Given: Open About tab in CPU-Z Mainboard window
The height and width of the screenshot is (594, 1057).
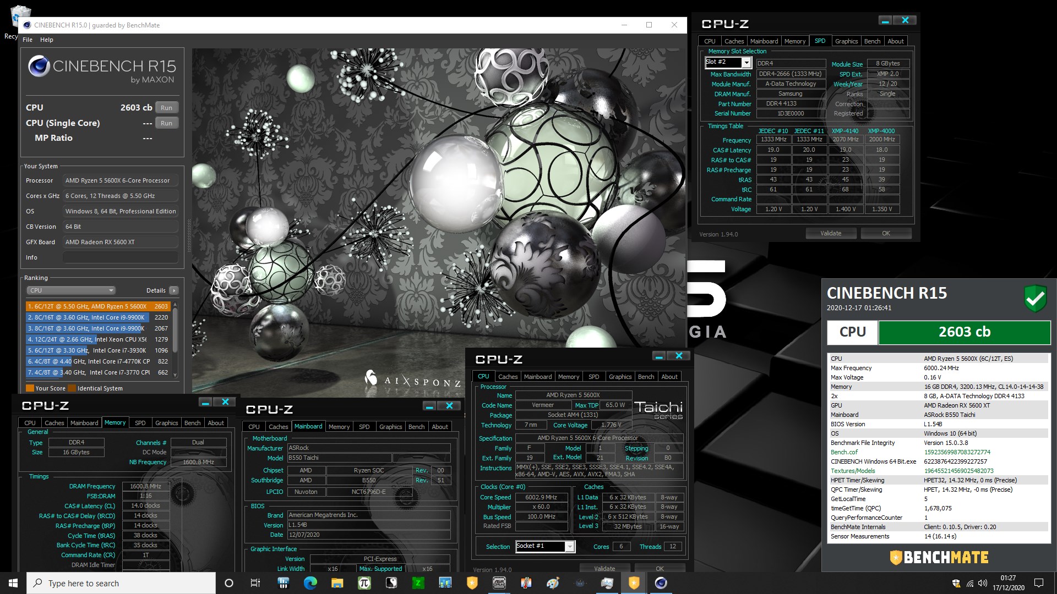Looking at the screenshot, I should click(x=440, y=427).
